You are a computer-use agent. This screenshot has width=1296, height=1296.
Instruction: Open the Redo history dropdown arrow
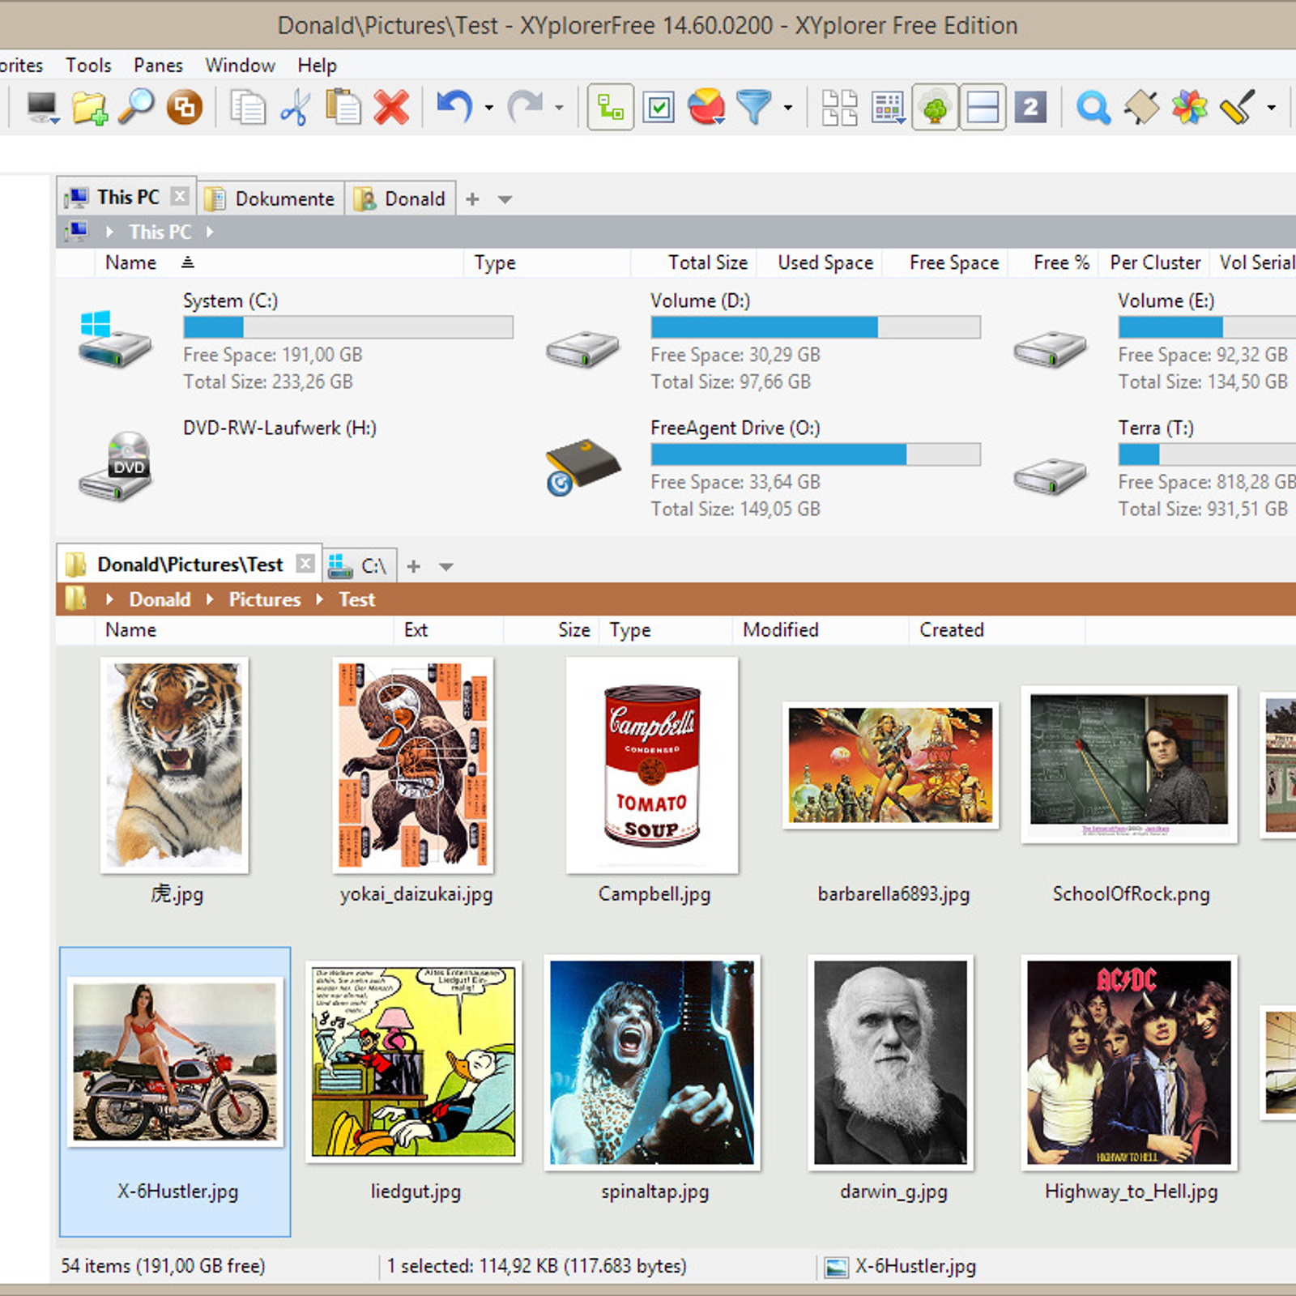click(559, 108)
